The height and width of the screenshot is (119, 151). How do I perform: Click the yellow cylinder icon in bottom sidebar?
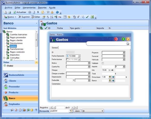point(32,110)
